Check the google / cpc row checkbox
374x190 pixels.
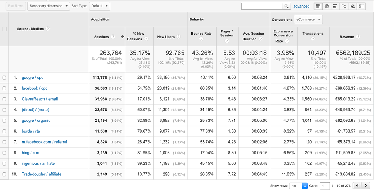[4, 78]
